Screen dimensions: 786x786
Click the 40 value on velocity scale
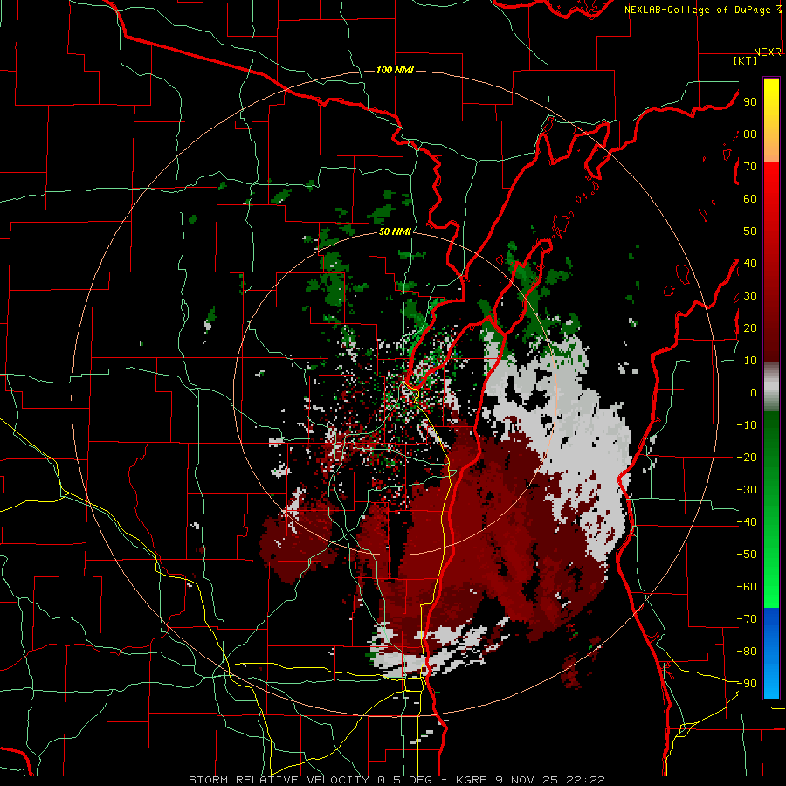[750, 263]
